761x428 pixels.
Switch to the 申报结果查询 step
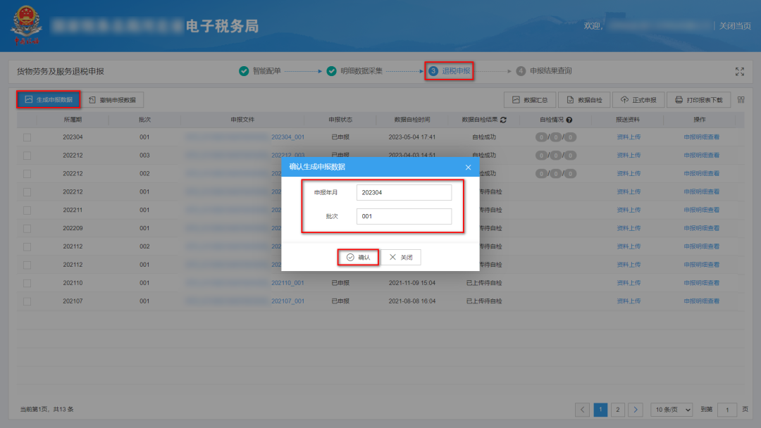[550, 71]
